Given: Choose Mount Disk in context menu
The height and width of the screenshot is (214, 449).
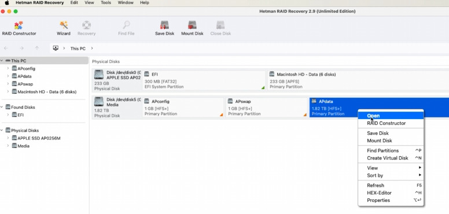Looking at the screenshot, I should click(x=391, y=141).
